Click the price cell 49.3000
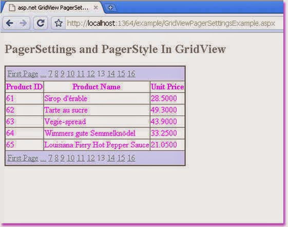Viewport: 288px width, 227px height. click(x=167, y=110)
